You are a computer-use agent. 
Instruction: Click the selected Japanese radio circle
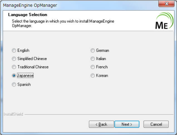[14, 75]
